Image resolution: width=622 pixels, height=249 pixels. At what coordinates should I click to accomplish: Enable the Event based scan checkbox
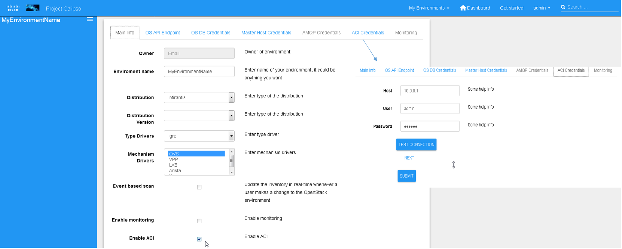(199, 187)
